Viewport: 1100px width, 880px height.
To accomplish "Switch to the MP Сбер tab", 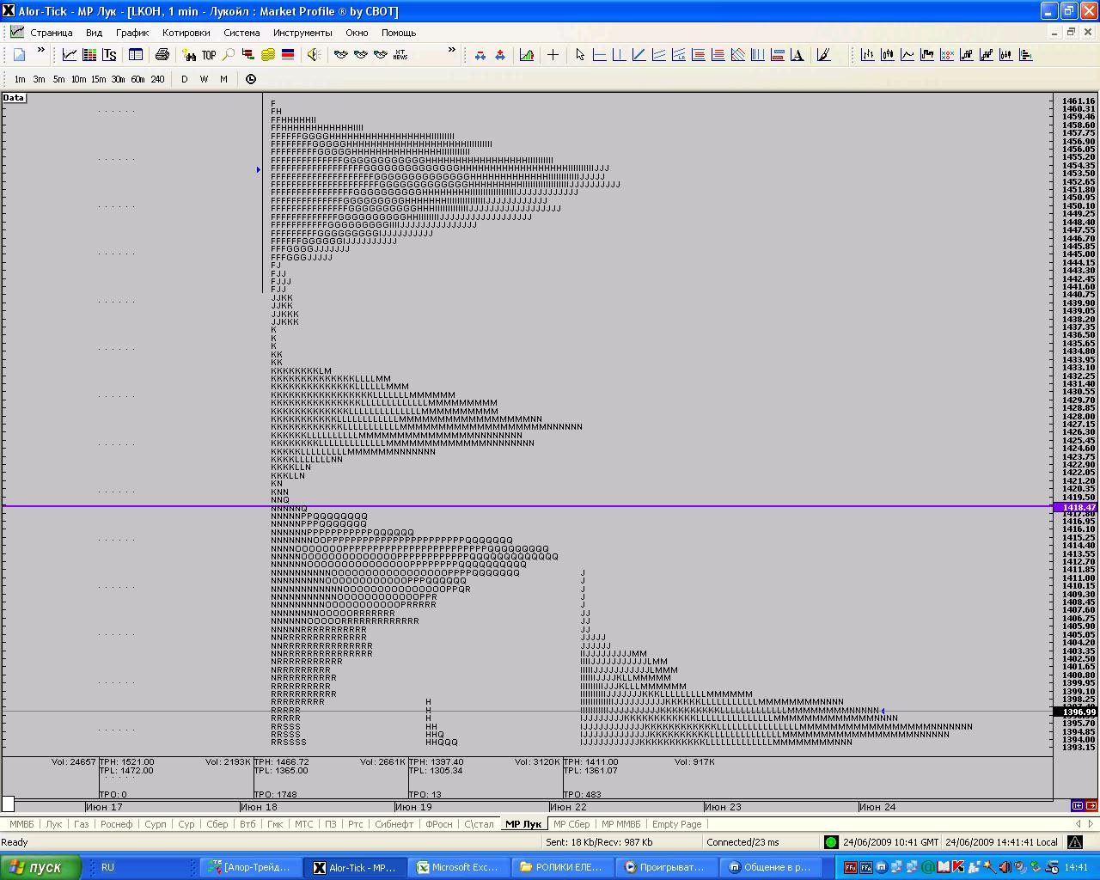I will 571,824.
